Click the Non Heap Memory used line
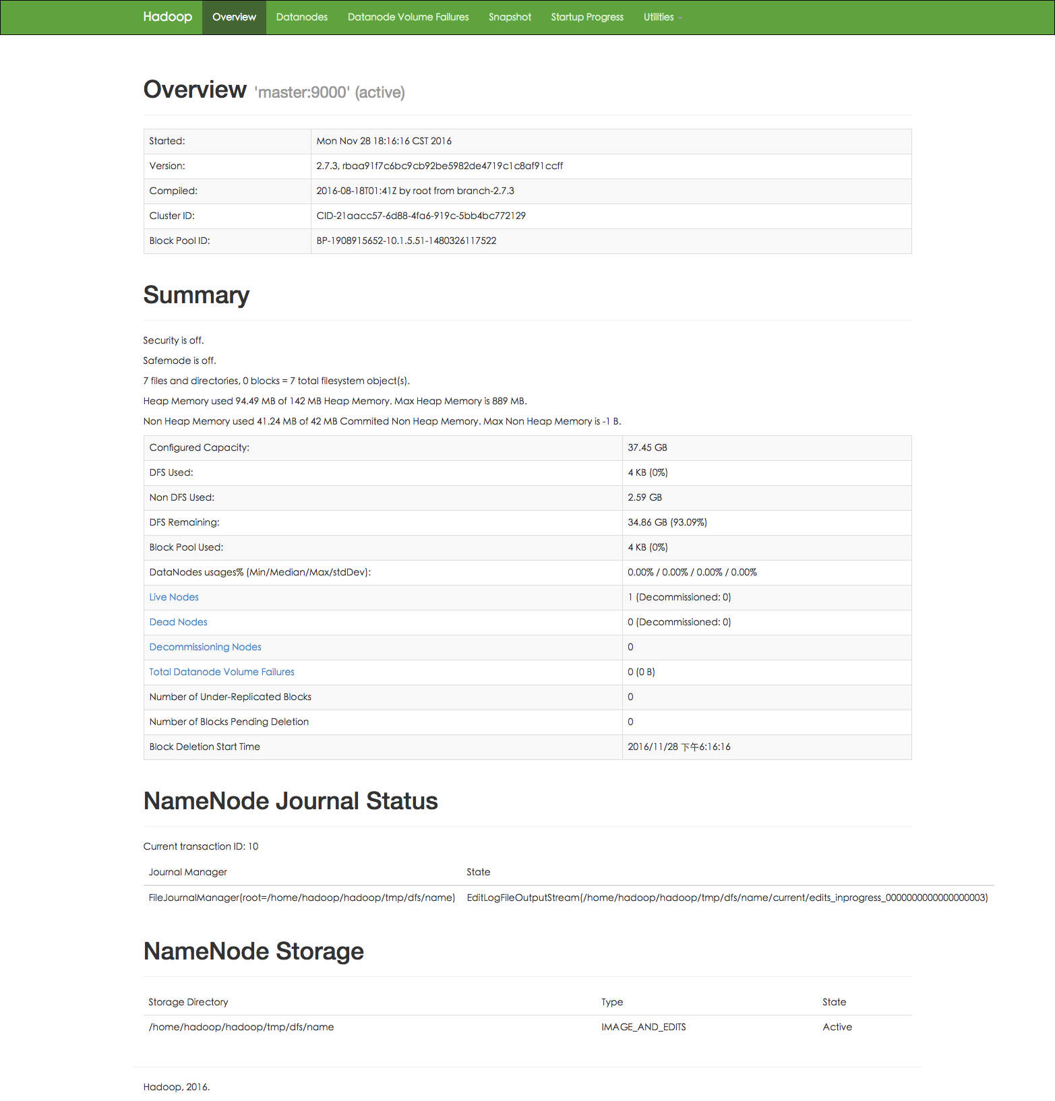This screenshot has width=1055, height=1101. [x=382, y=421]
